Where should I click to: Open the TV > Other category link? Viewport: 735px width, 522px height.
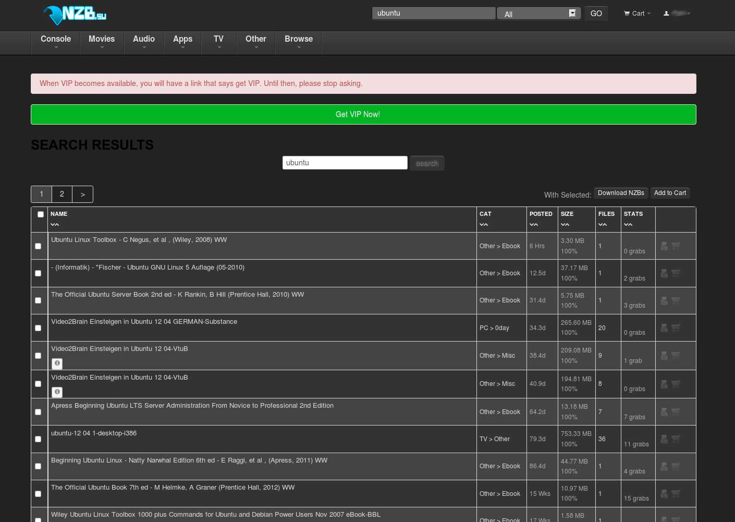495,439
